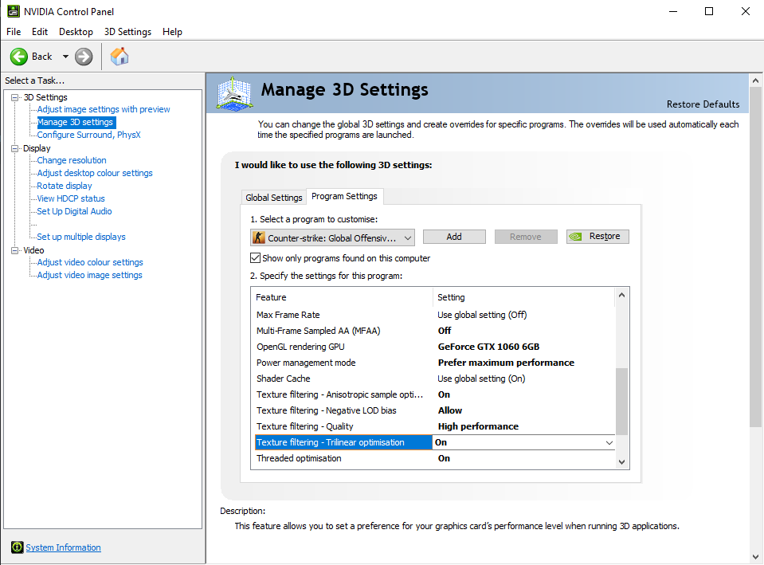Toggle Show only programs found checkbox
The height and width of the screenshot is (565, 764).
coord(256,258)
